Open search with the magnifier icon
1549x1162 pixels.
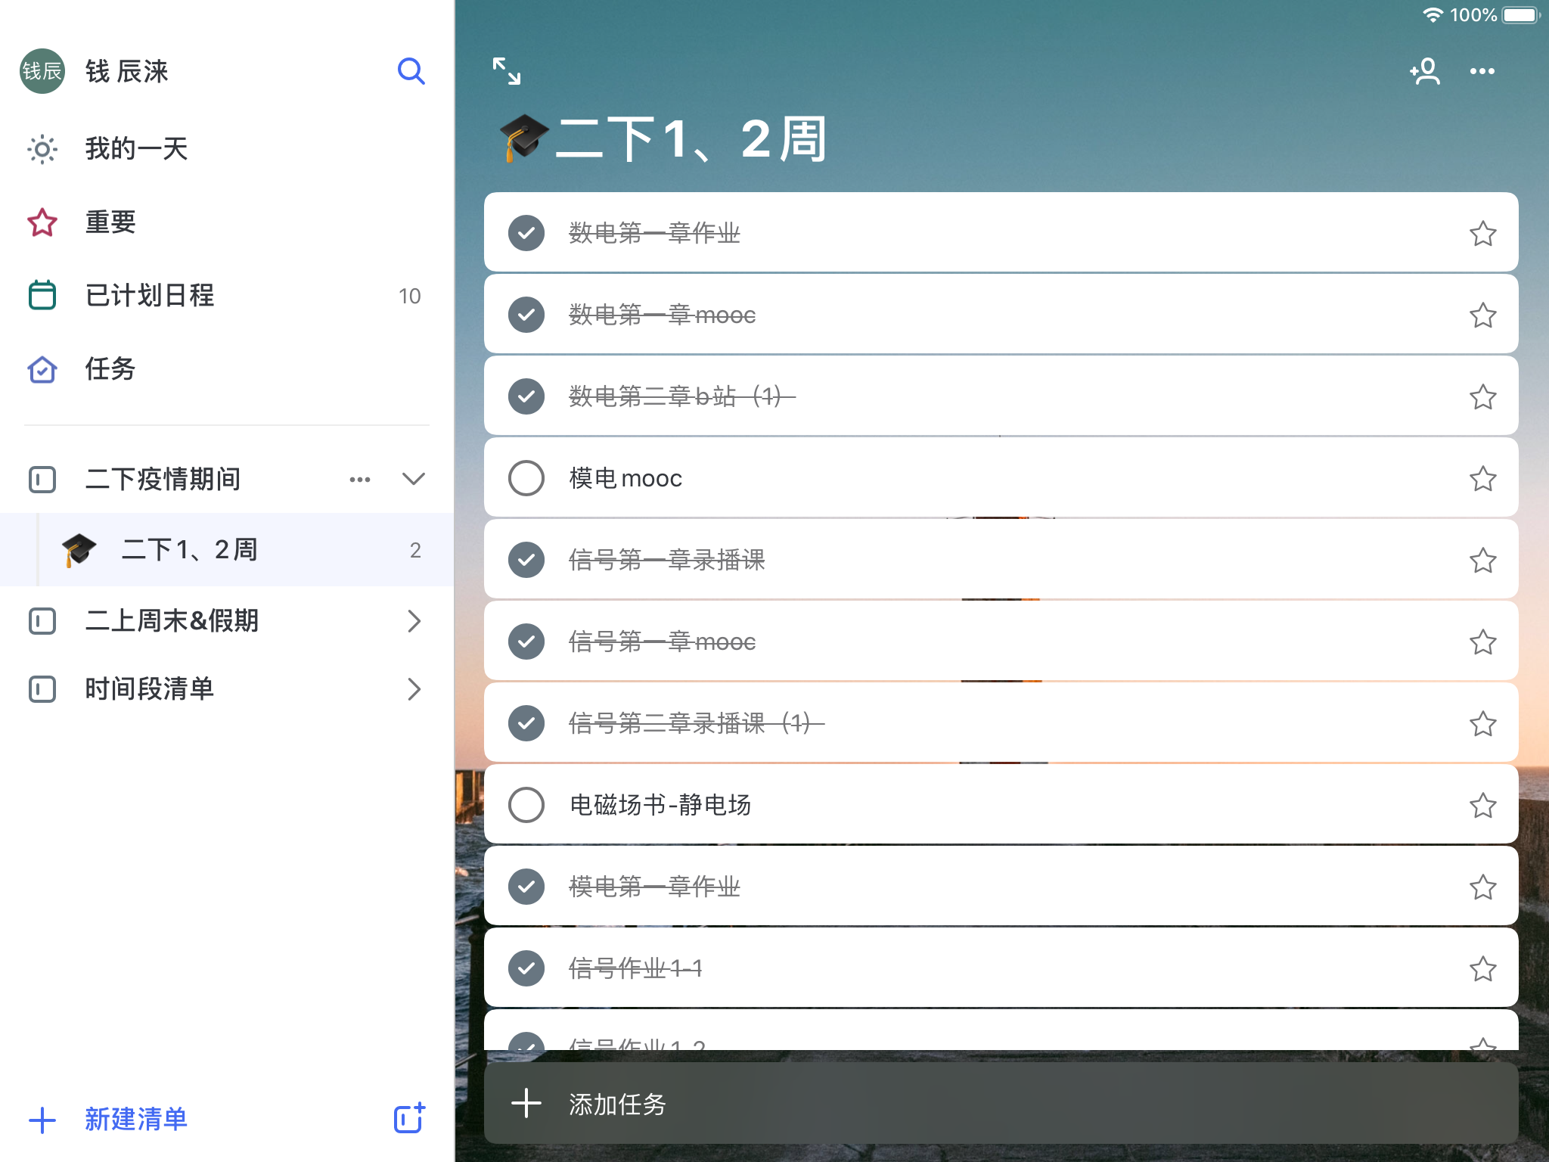[411, 71]
